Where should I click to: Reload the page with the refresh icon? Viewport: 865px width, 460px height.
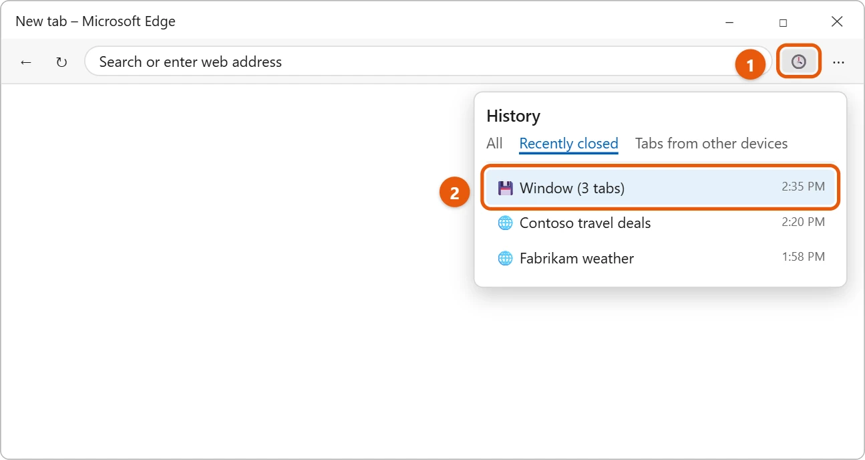pyautogui.click(x=61, y=62)
